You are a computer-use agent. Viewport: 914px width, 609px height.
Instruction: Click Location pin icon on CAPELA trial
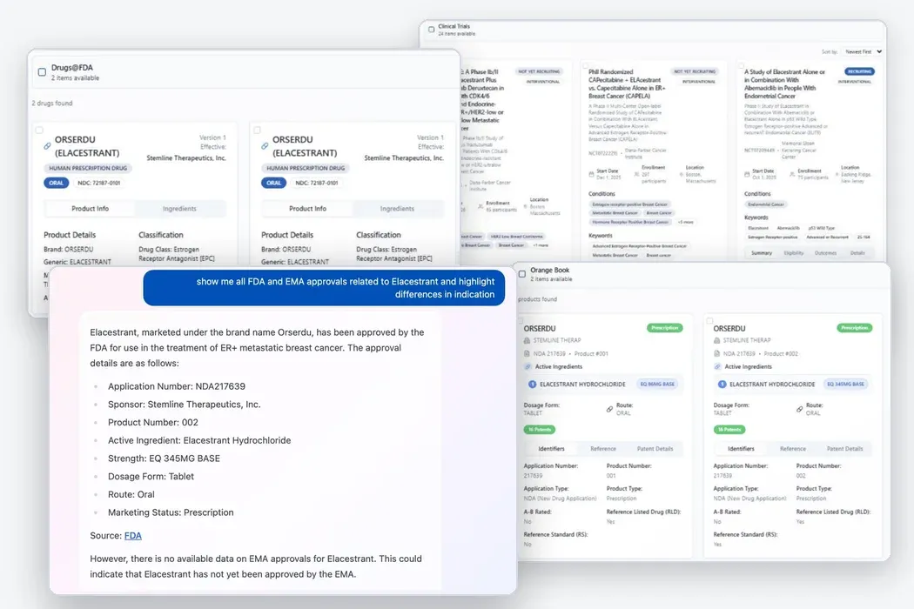[682, 174]
